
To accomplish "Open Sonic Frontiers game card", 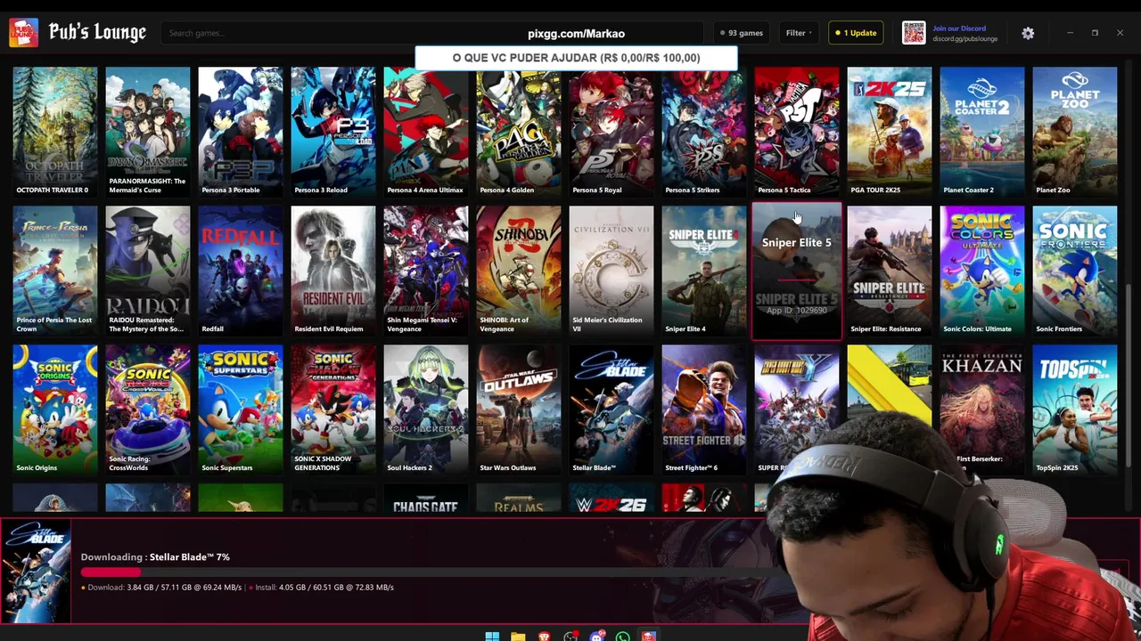I will 1075,271.
